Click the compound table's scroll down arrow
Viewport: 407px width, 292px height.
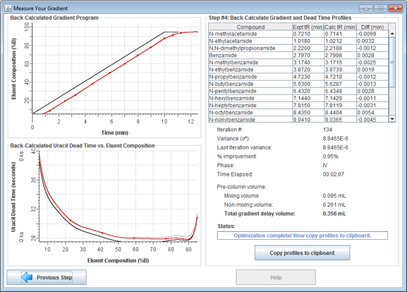[392, 118]
